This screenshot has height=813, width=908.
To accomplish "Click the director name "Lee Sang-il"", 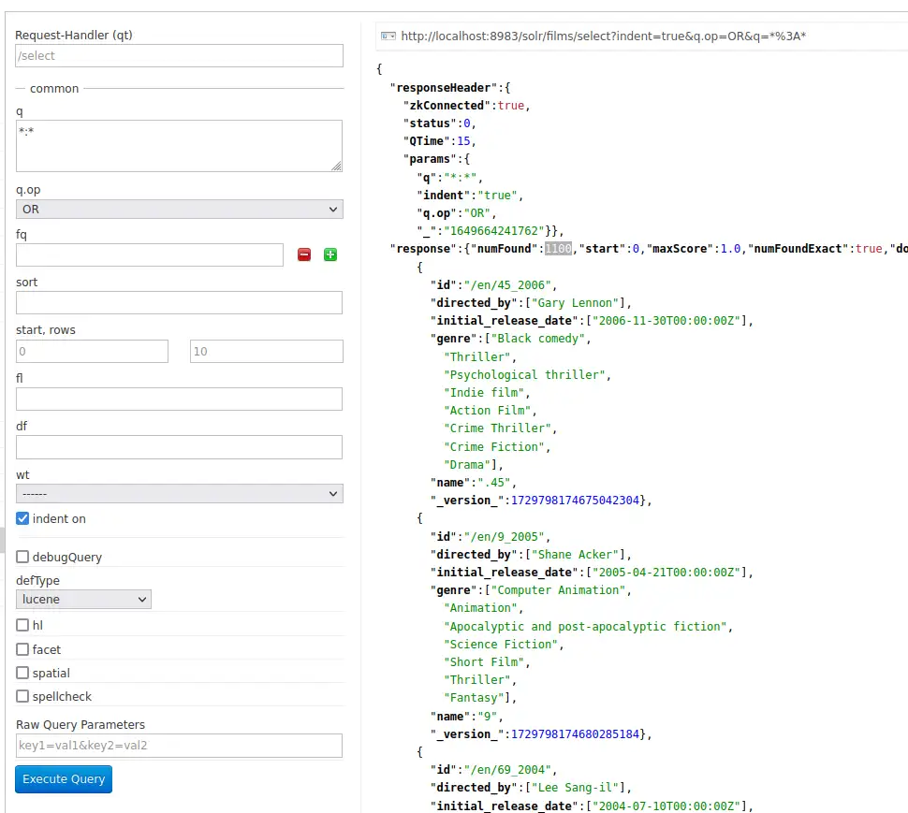I will pyautogui.click(x=576, y=788).
